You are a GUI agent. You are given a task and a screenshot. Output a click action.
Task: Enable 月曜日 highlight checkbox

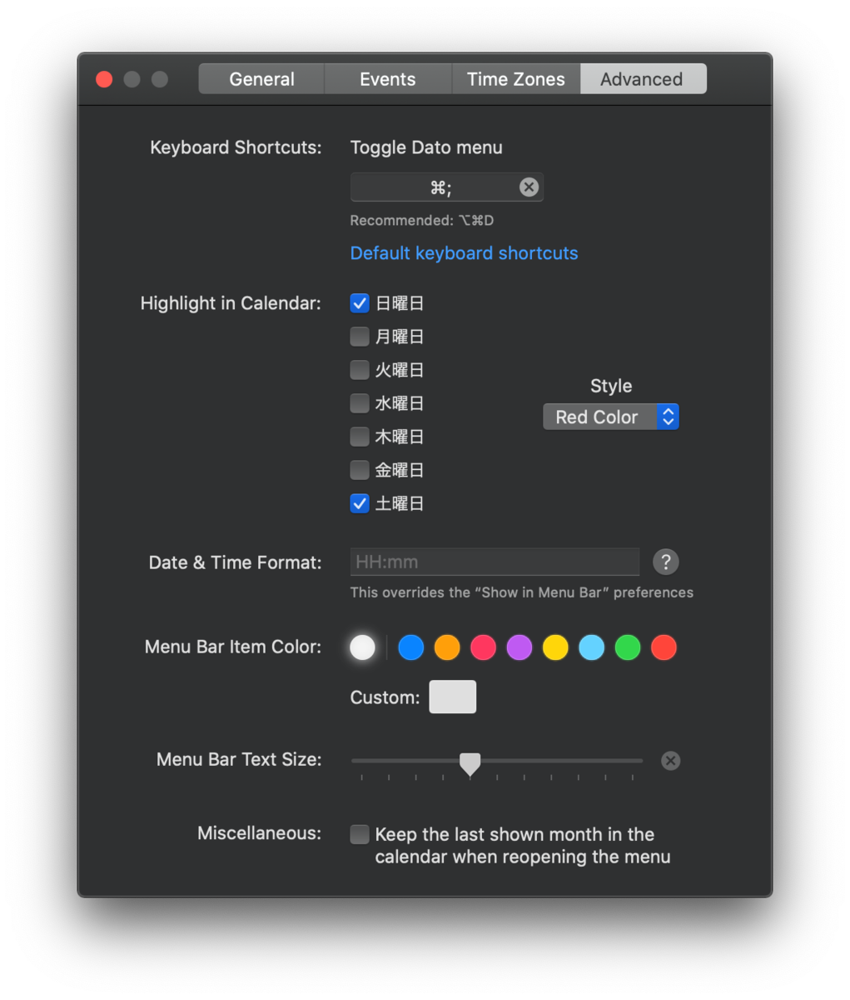(x=360, y=337)
